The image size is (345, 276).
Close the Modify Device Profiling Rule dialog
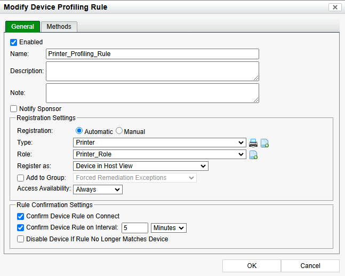tap(334, 7)
